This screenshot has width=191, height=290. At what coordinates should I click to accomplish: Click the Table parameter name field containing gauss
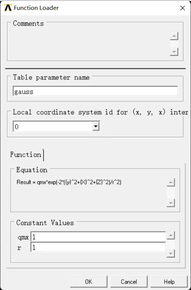point(95,91)
